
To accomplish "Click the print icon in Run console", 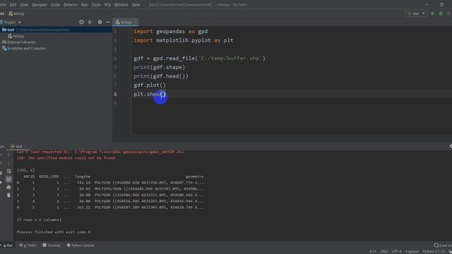I will 8,188.
